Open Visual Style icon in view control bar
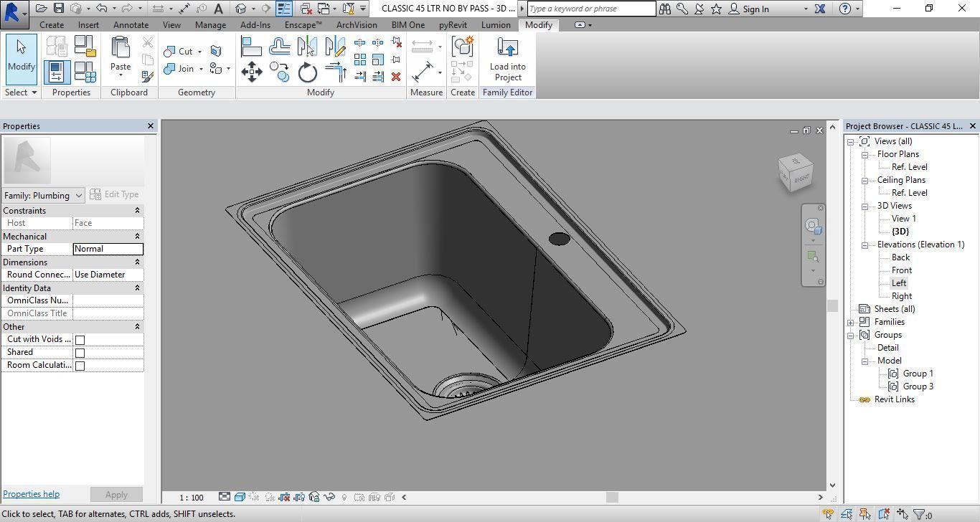The height and width of the screenshot is (522, 980). [x=240, y=497]
